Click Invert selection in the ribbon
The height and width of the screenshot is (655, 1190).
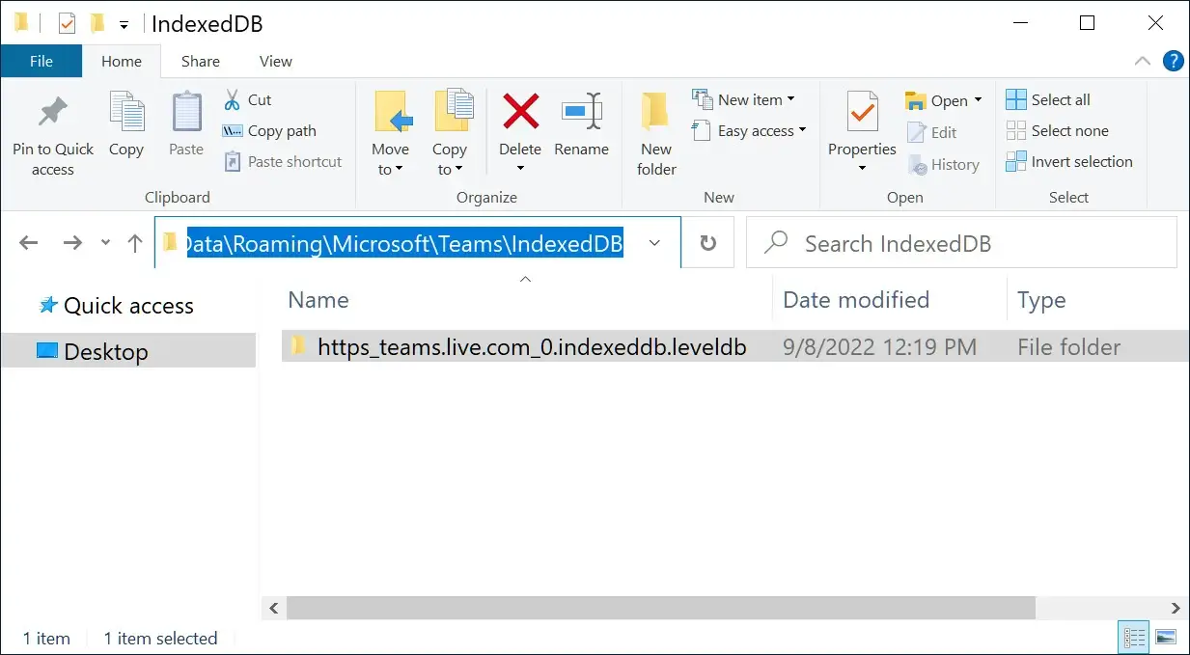tap(1069, 161)
